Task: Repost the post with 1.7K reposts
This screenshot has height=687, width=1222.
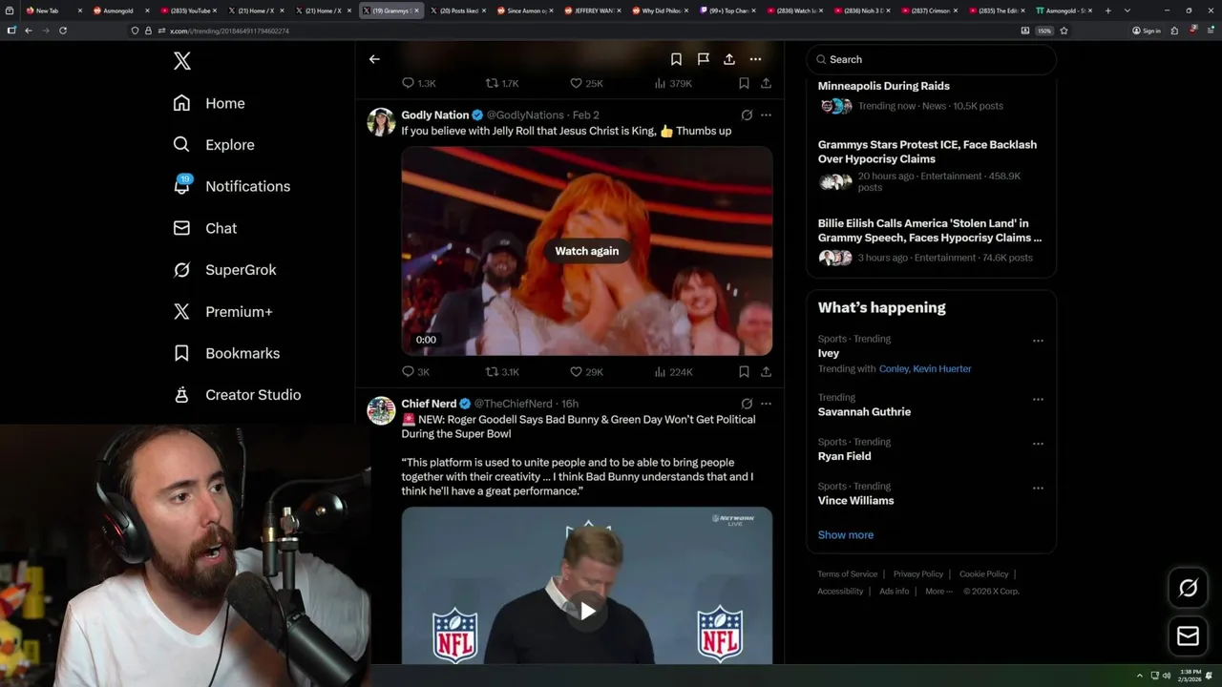Action: [x=502, y=83]
